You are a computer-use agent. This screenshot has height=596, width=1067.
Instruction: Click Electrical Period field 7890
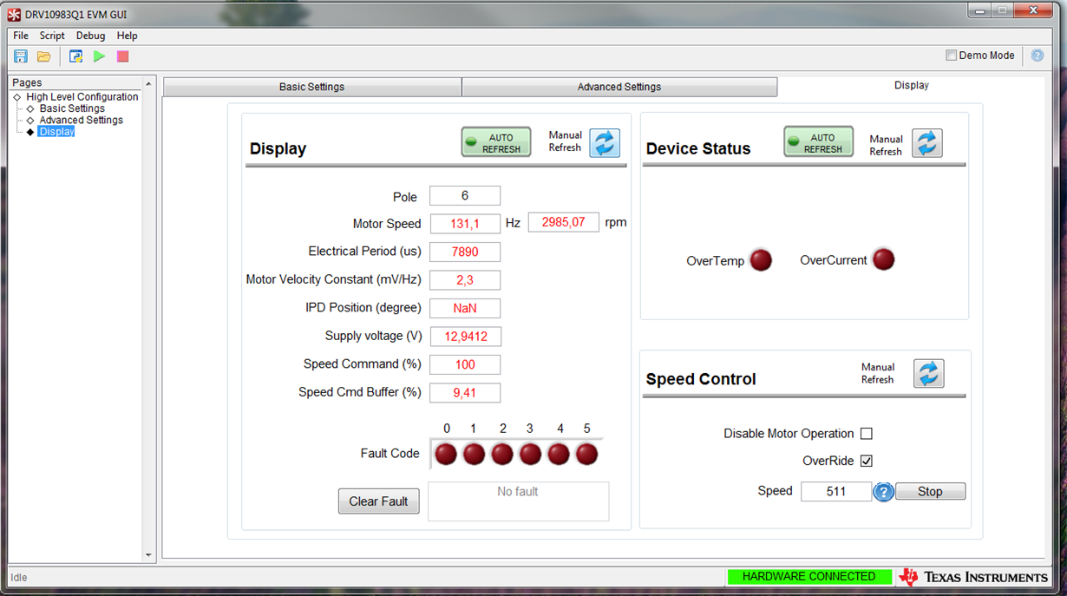tap(465, 252)
